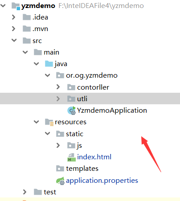Collapse the static folder
Viewport: 180px width, 201px height.
(48, 134)
